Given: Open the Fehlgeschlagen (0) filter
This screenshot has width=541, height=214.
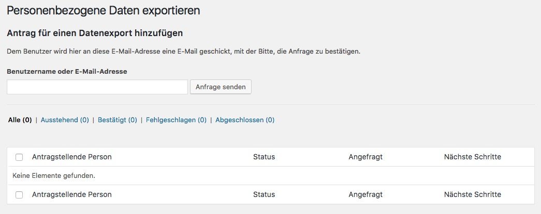Looking at the screenshot, I should click(176, 120).
